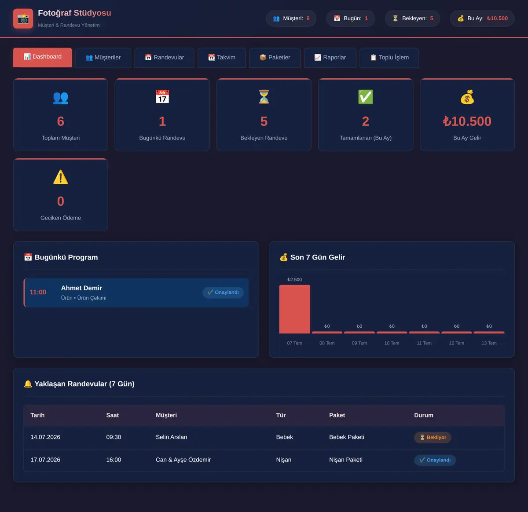Click the Bekliyor status badge for Selin Arslan
The height and width of the screenshot is (512, 528).
click(433, 437)
